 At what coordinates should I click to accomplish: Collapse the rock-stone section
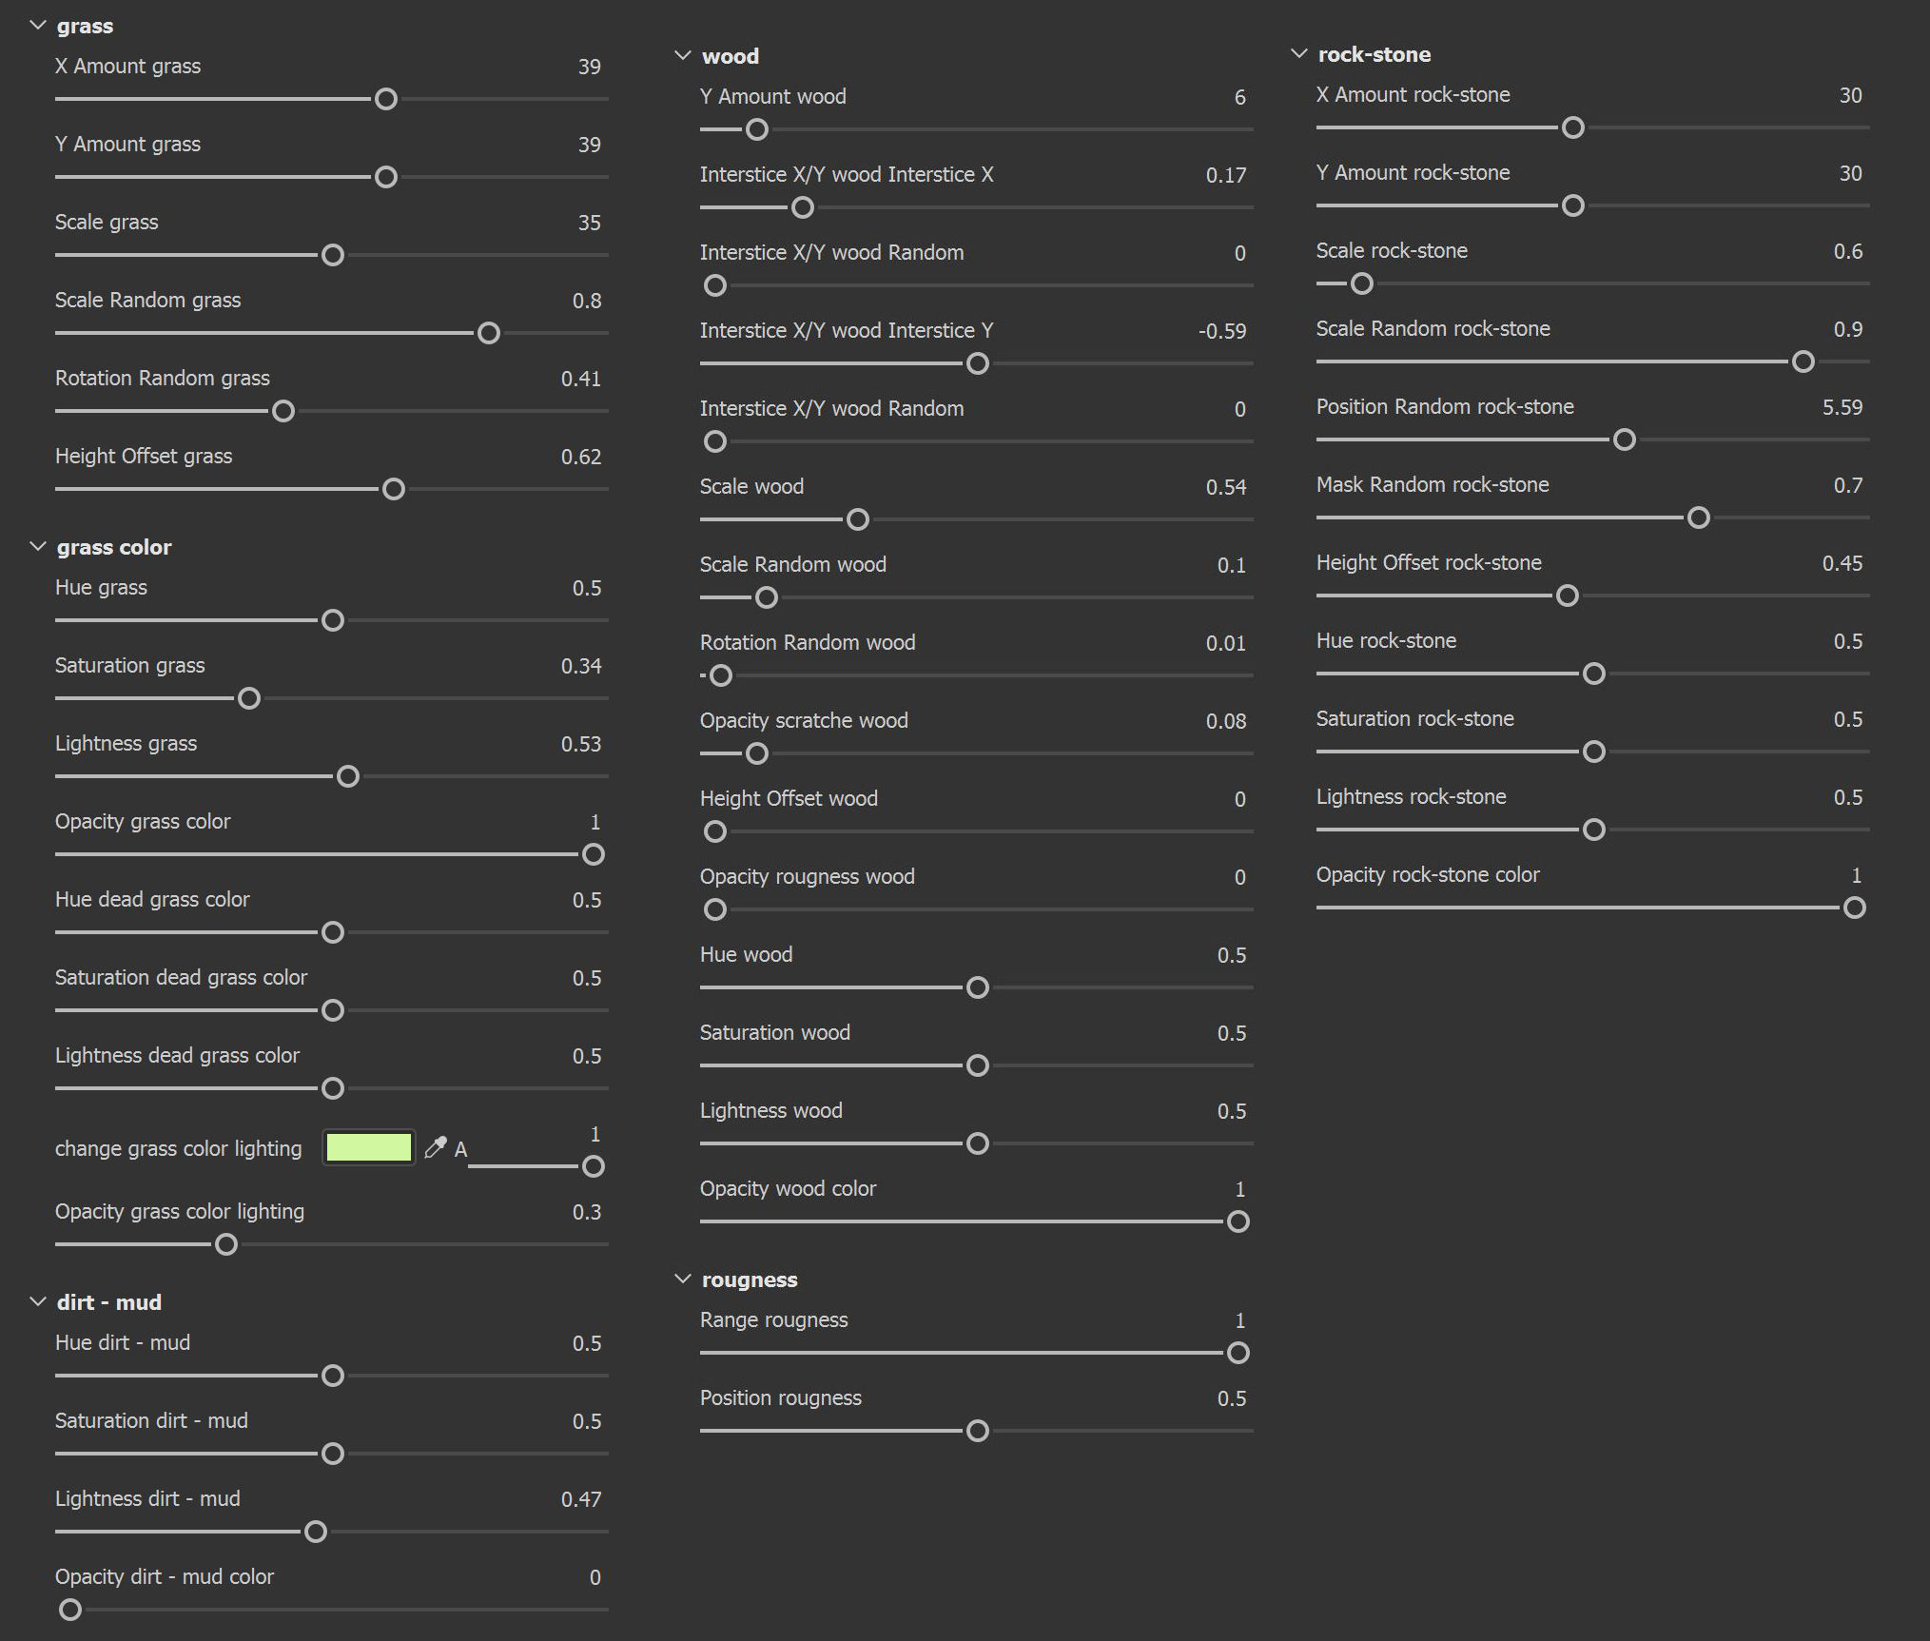pyautogui.click(x=1298, y=53)
